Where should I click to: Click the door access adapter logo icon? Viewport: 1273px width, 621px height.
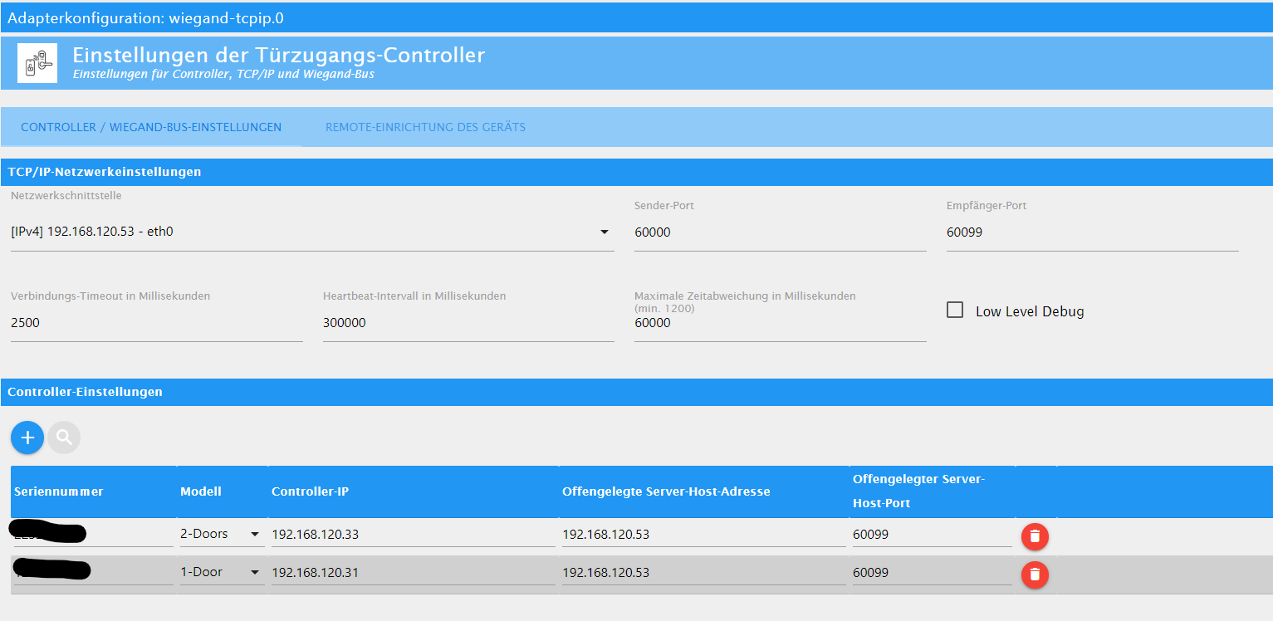[x=37, y=63]
